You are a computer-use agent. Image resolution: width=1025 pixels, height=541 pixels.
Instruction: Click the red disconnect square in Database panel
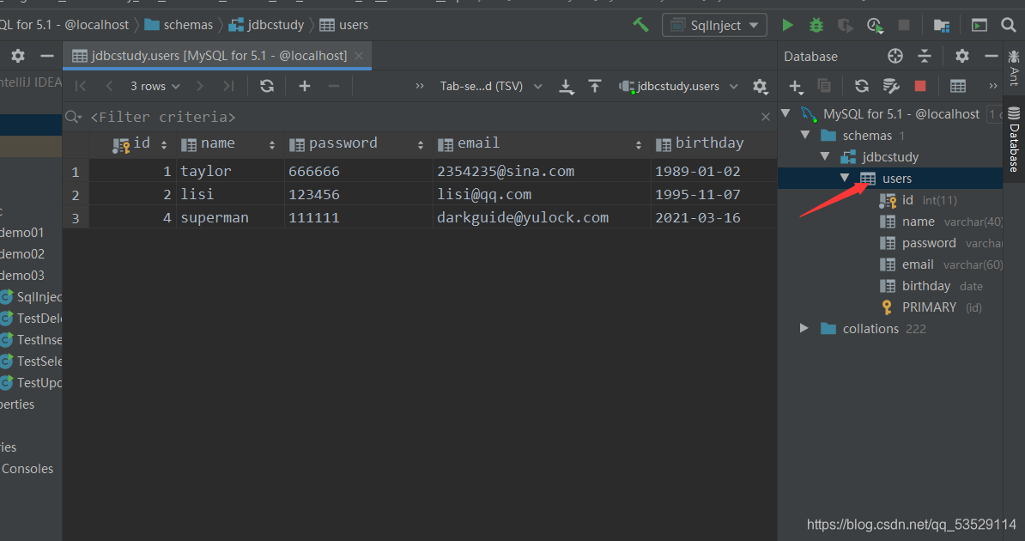[919, 86]
